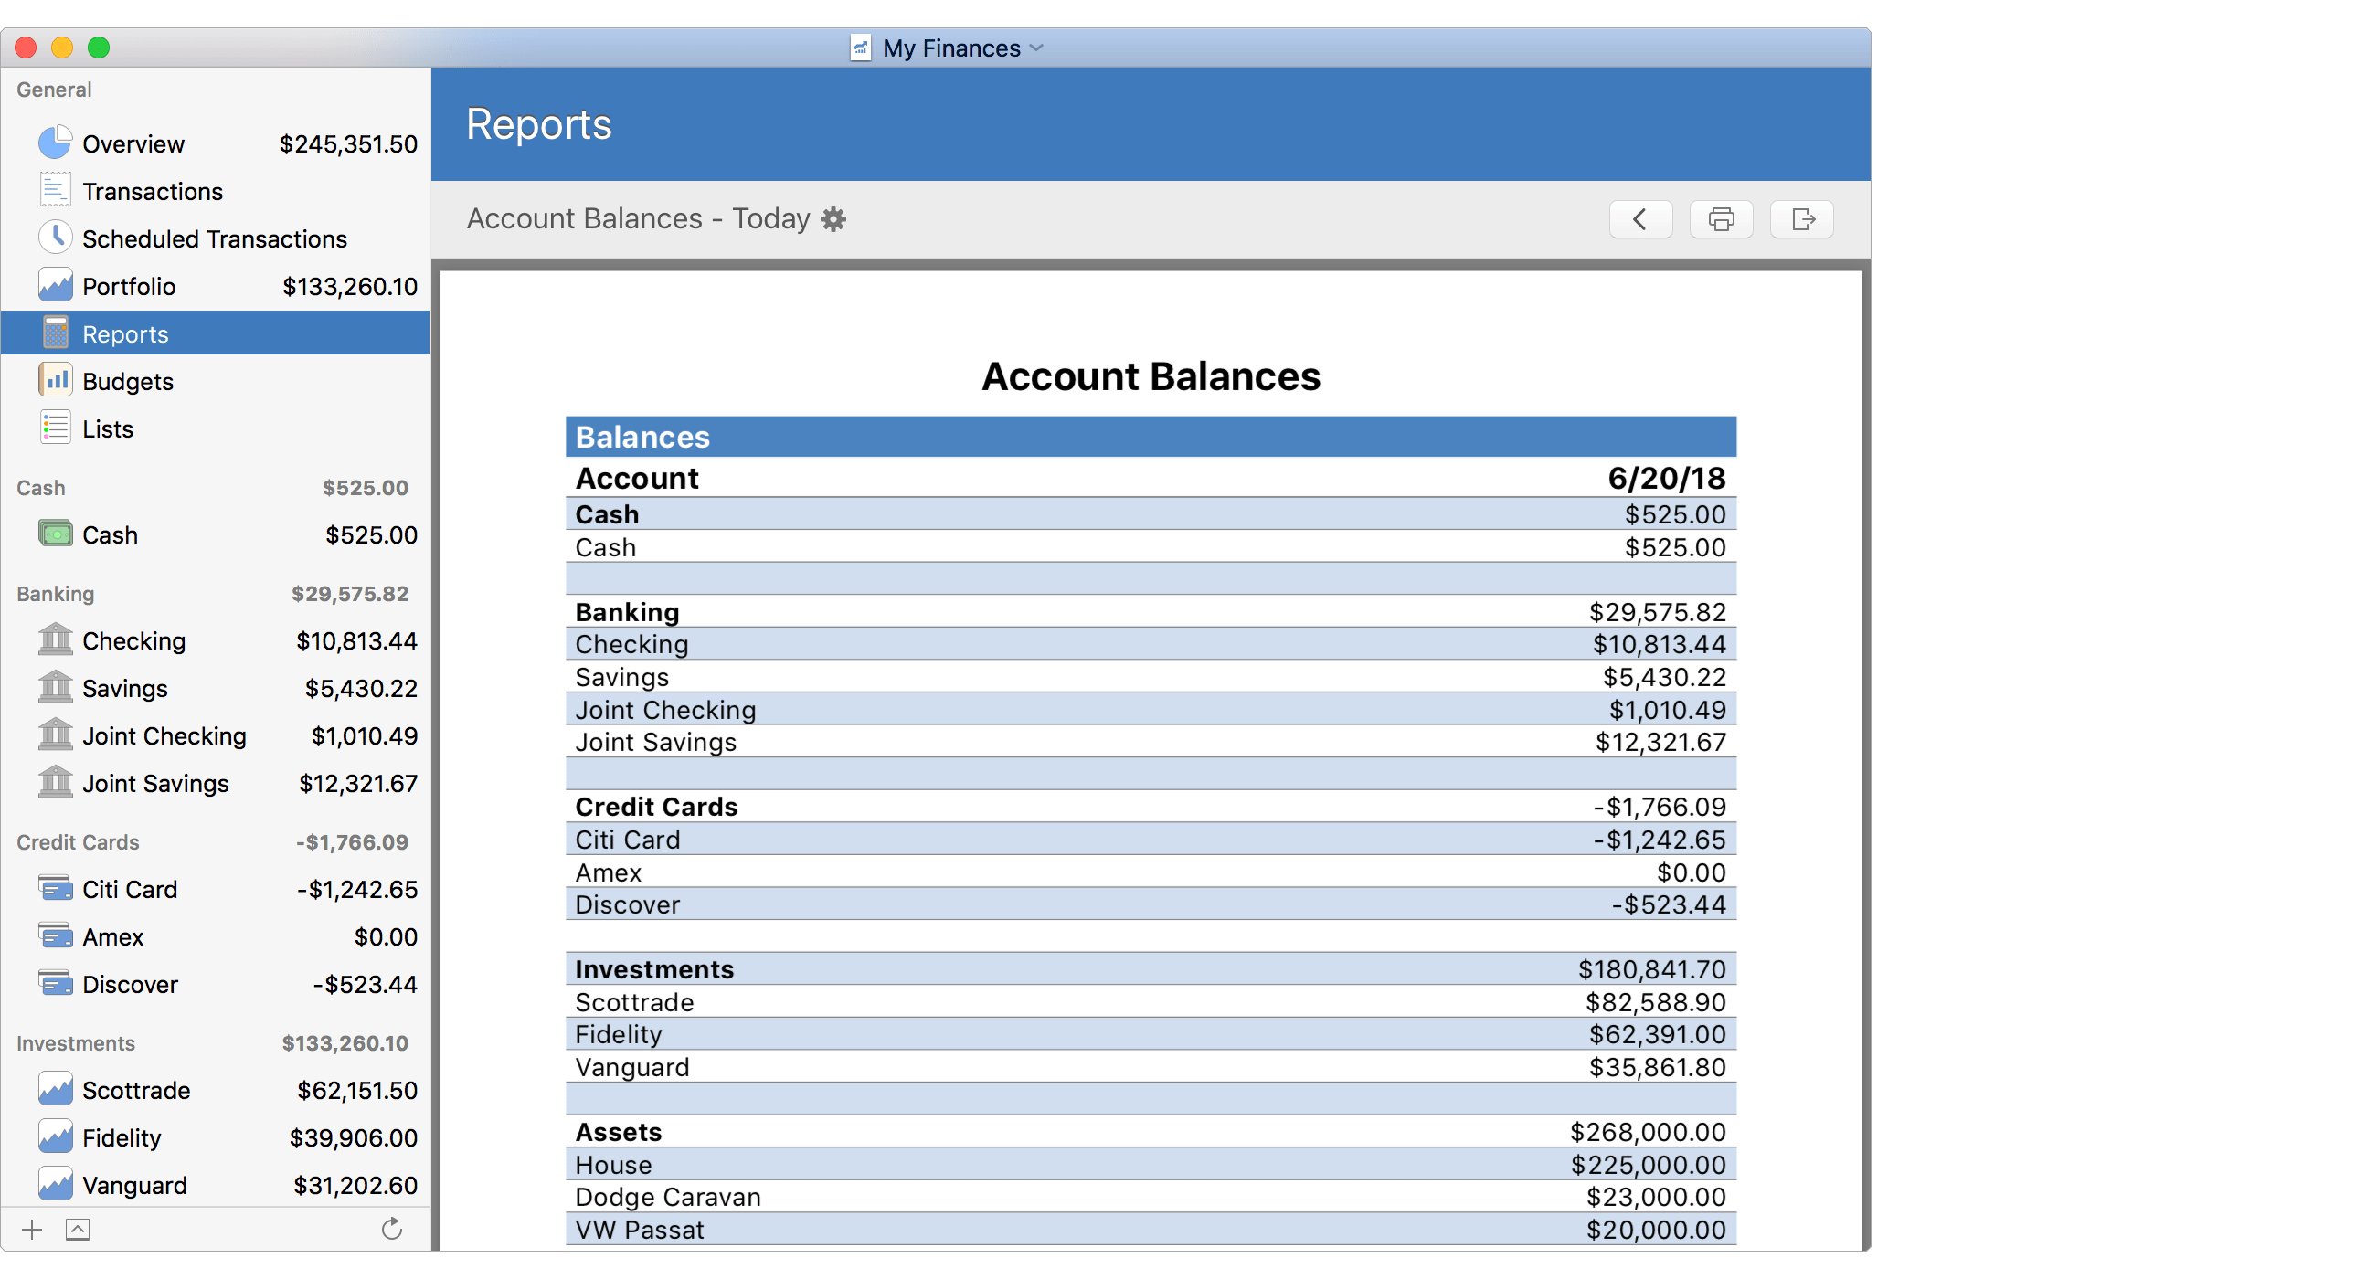Click the Lists sidebar icon
Screen dimensions: 2376x1279
[x=56, y=427]
